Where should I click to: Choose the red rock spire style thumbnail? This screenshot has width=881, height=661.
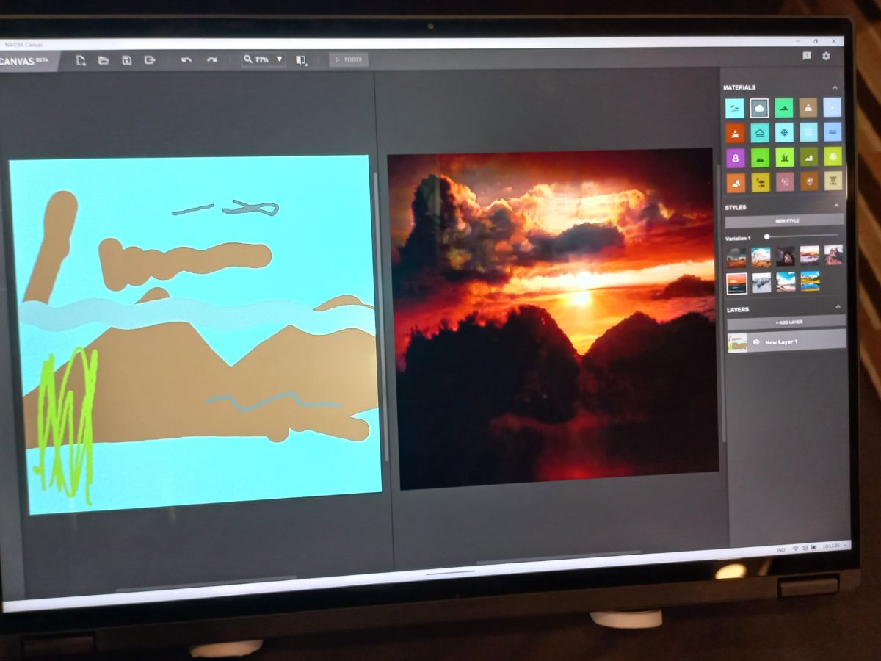click(x=833, y=254)
